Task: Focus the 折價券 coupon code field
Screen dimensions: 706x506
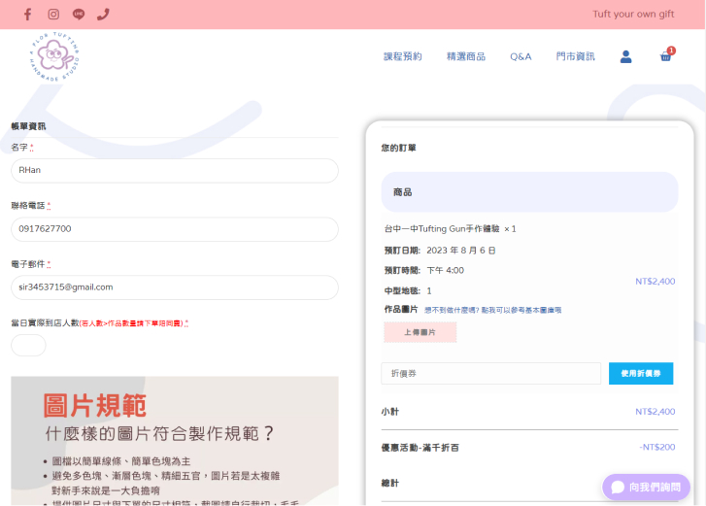Action: 490,373
